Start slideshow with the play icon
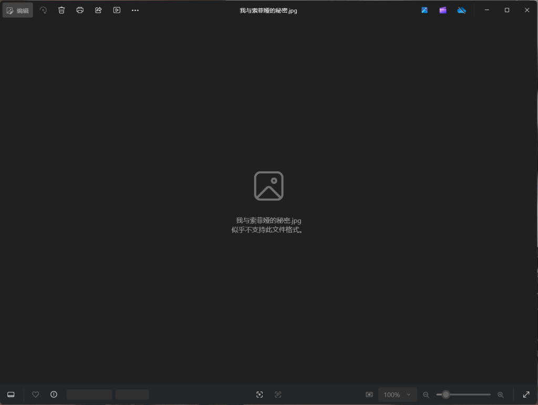 (117, 11)
